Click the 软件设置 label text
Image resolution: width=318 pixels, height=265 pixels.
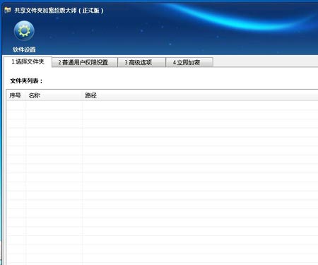tap(24, 49)
